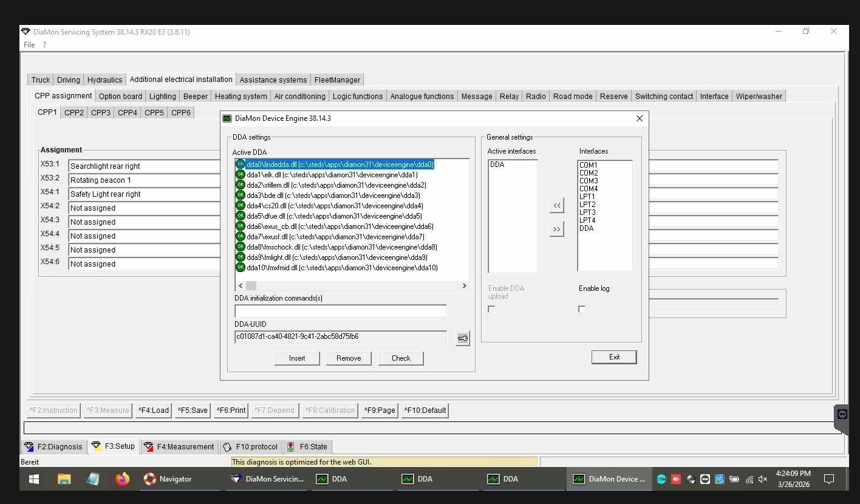860x504 pixels.
Task: Click ^F5:Save button
Action: (x=193, y=410)
